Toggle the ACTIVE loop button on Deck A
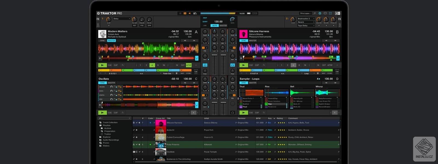This screenshot has height=164, width=438. tap(189, 65)
